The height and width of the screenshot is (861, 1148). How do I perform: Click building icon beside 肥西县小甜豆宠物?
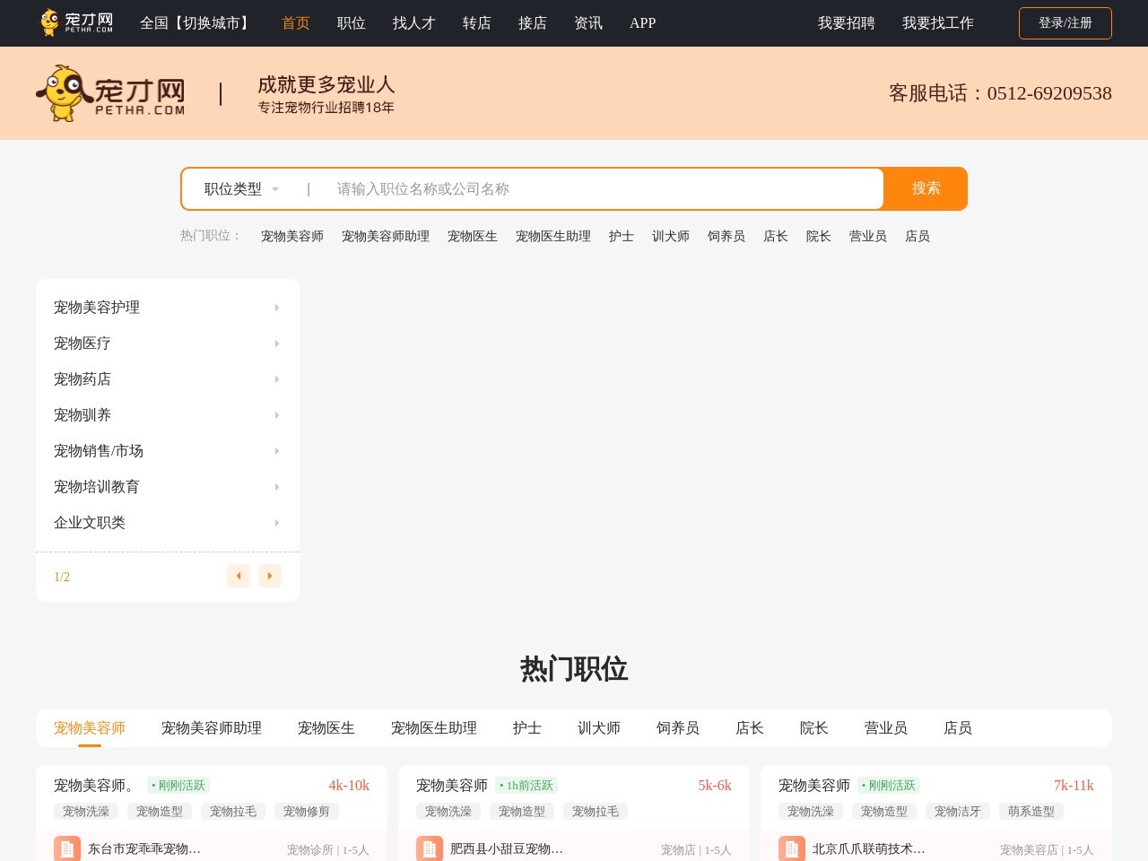pyautogui.click(x=430, y=848)
